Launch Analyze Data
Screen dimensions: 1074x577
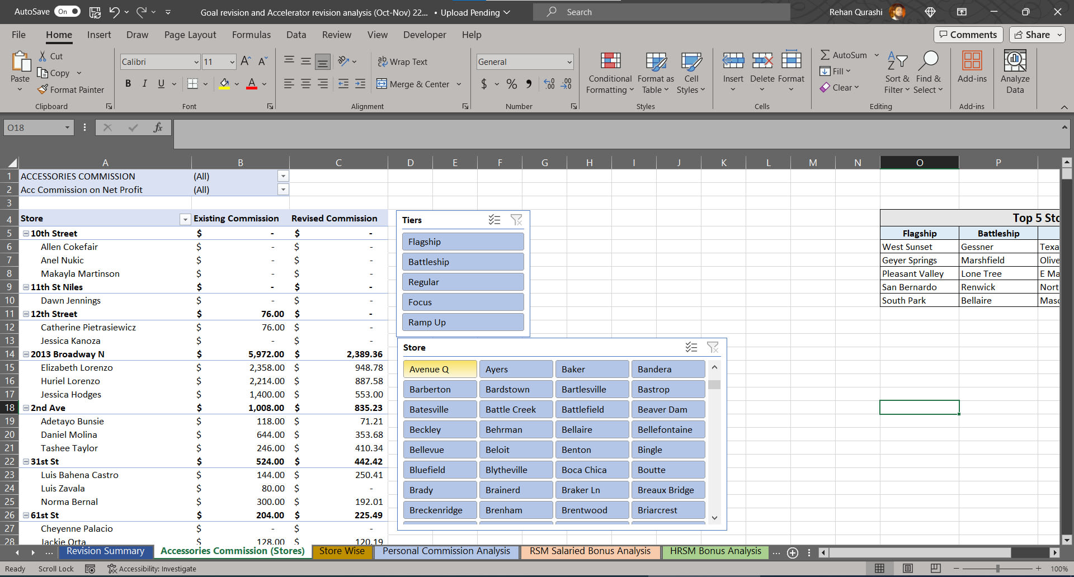tap(1015, 73)
